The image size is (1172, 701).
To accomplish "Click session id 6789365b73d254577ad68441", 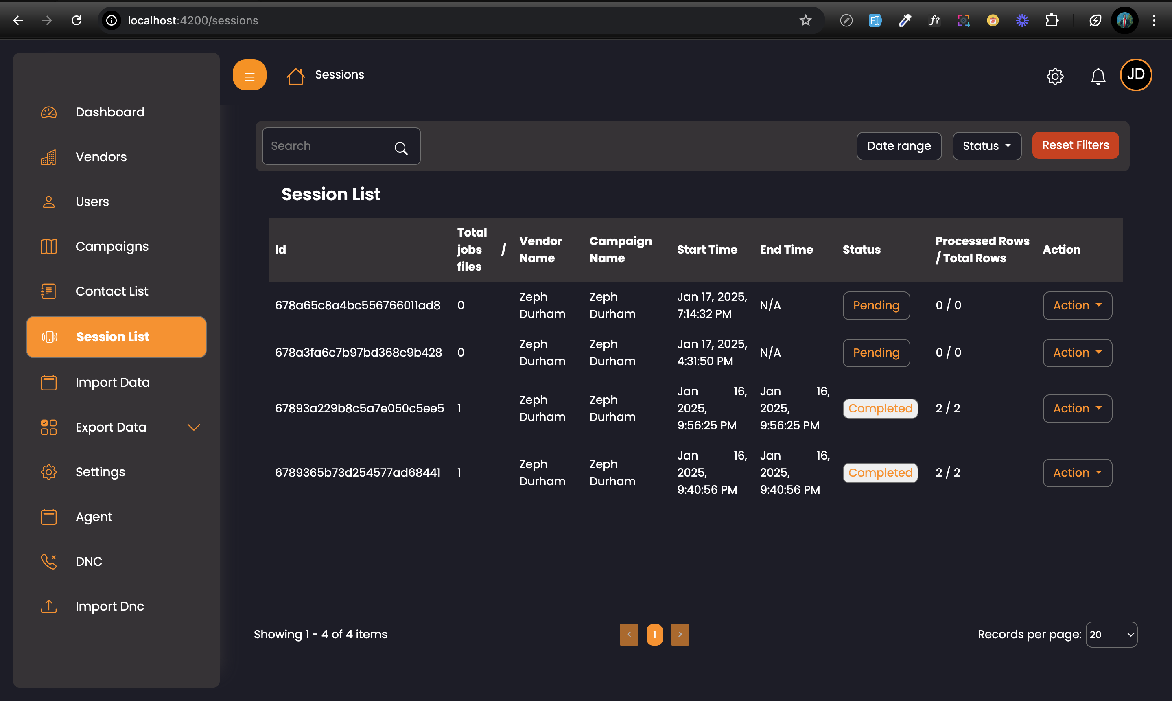I will (x=357, y=473).
